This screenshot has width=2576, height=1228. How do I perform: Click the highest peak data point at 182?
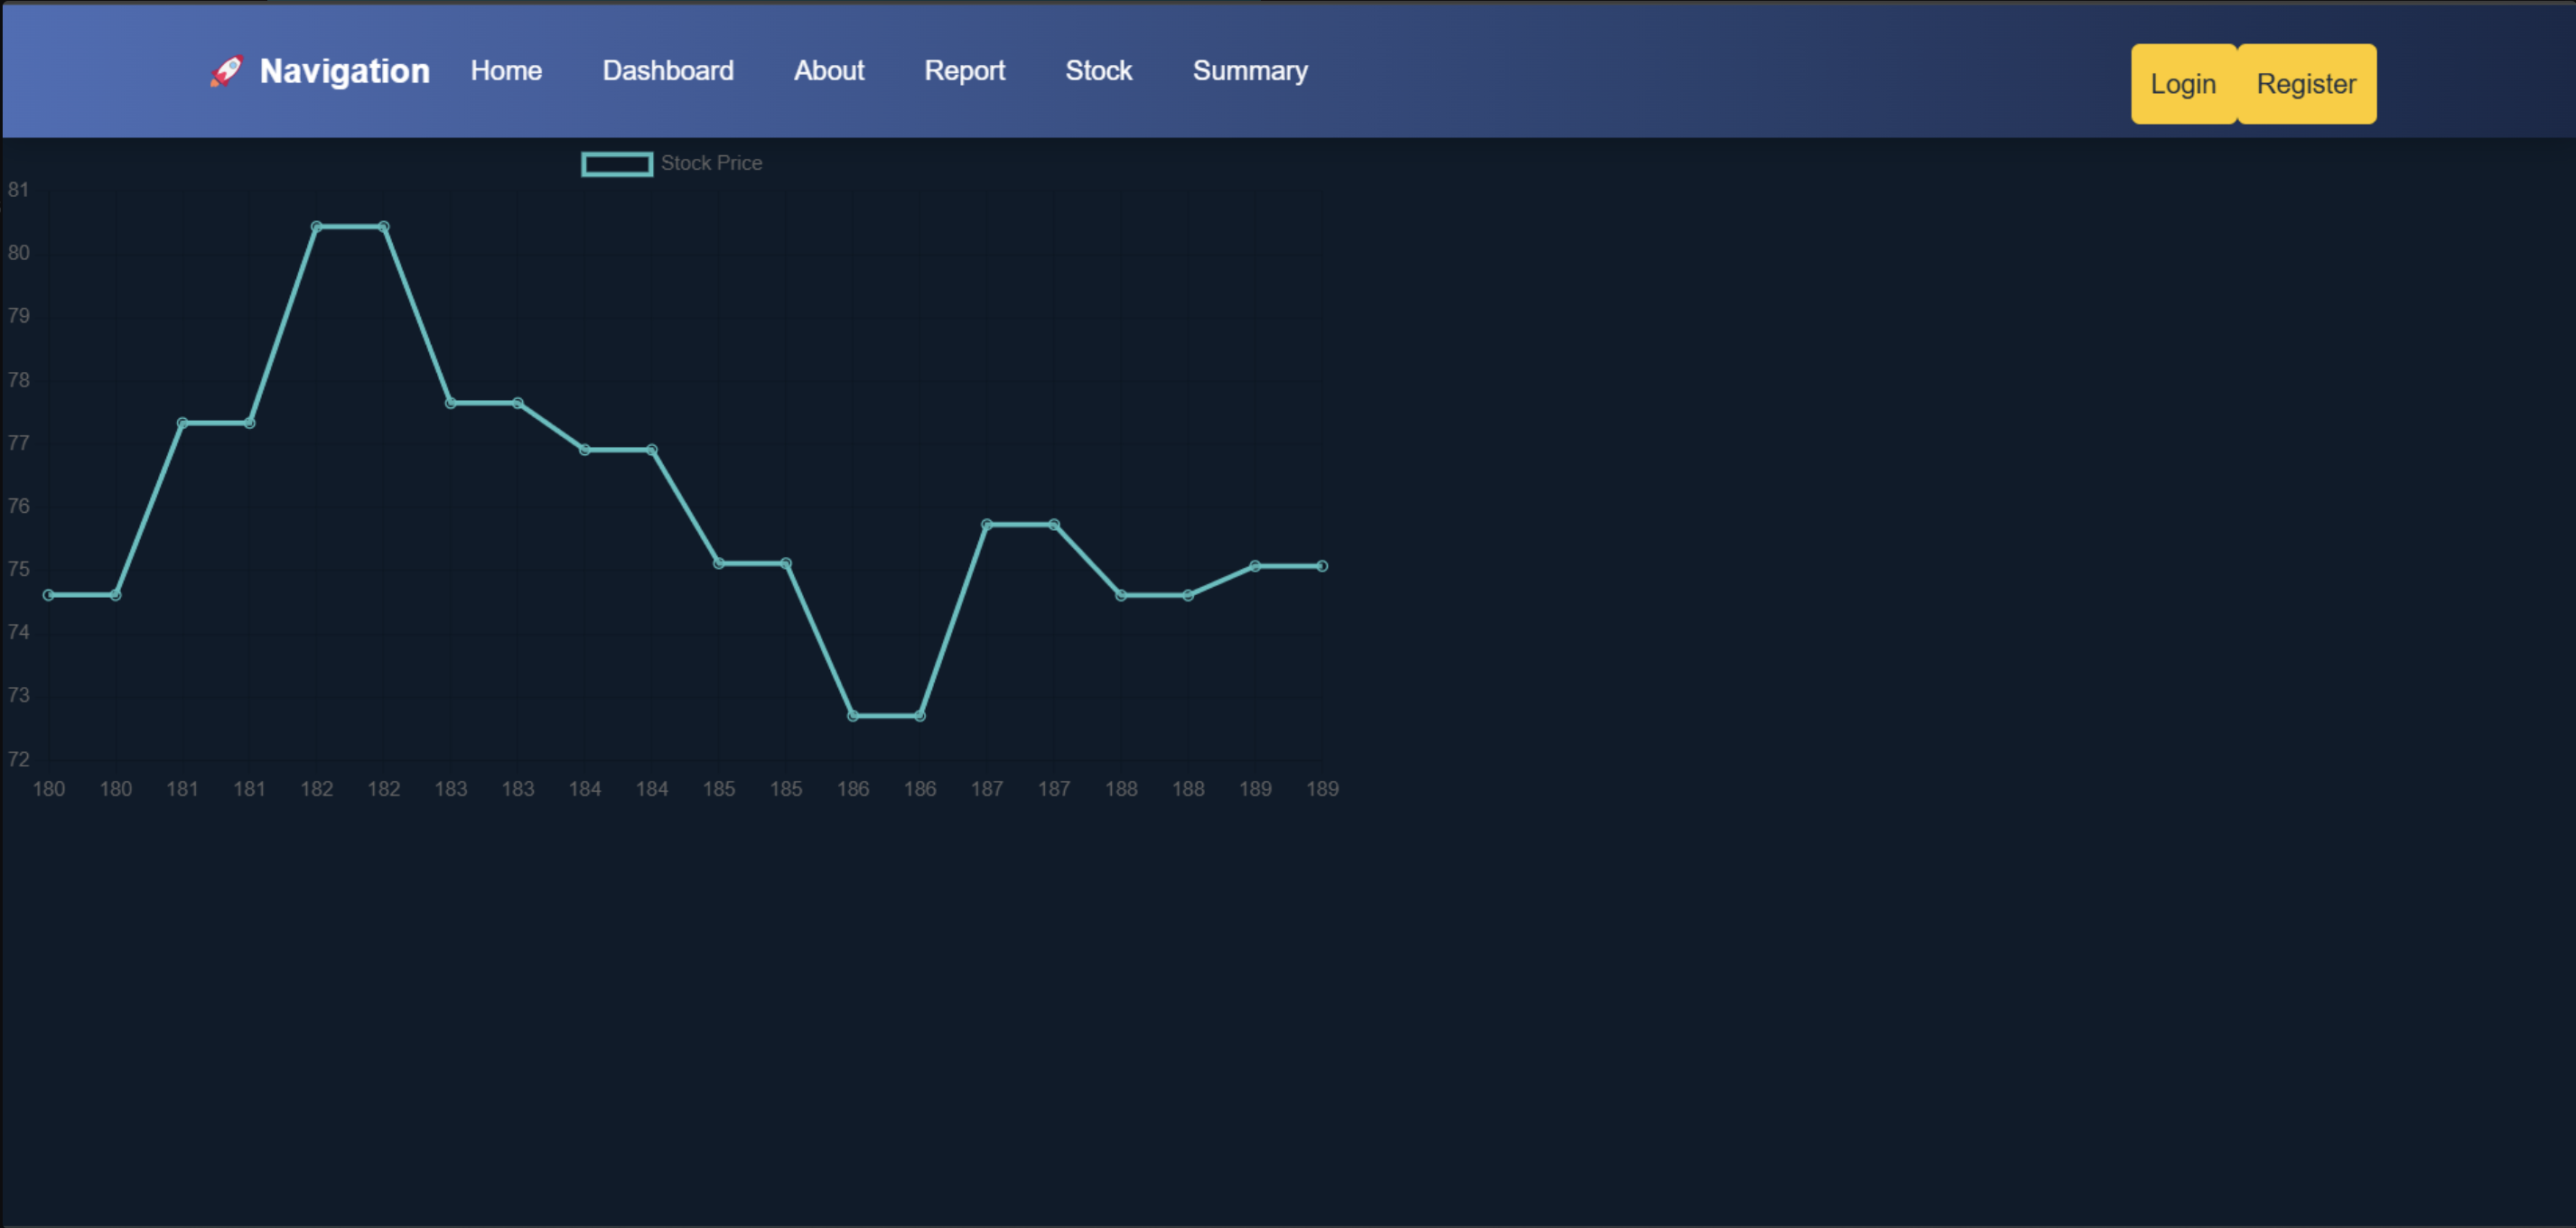tap(317, 227)
